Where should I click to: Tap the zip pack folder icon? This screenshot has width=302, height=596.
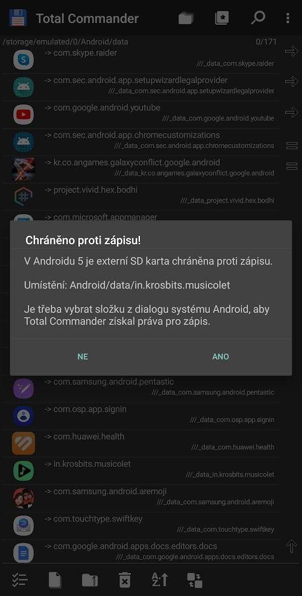coord(90,580)
